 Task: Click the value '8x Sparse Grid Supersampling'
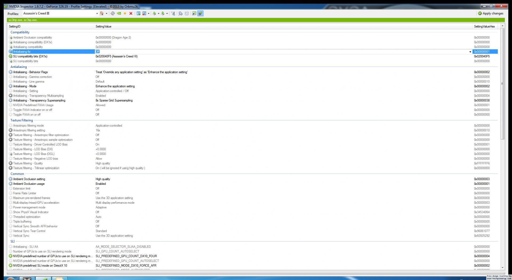[114, 101]
